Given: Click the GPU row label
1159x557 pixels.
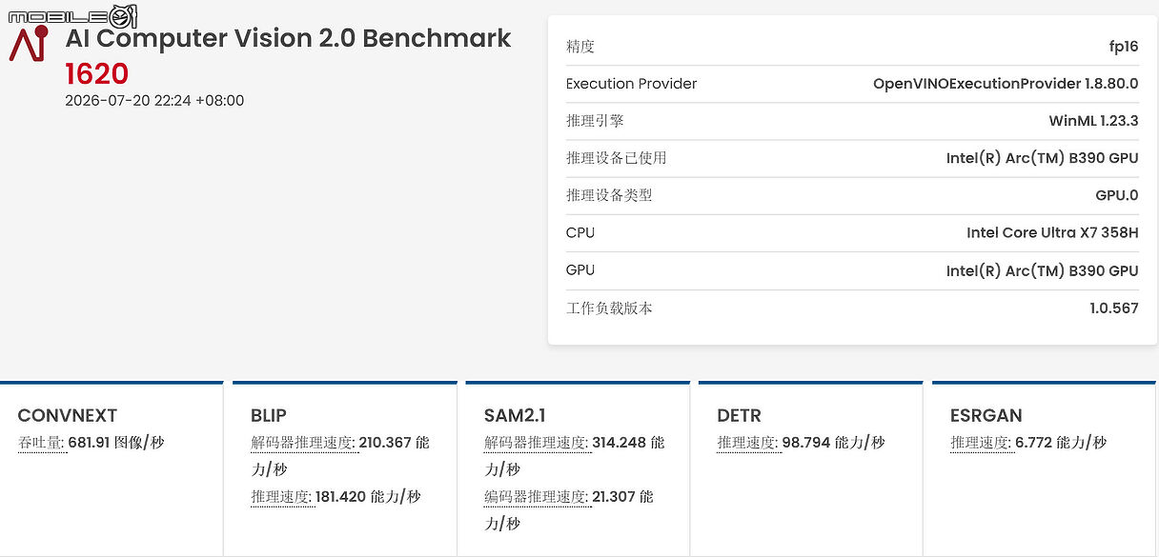Looking at the screenshot, I should 580,270.
